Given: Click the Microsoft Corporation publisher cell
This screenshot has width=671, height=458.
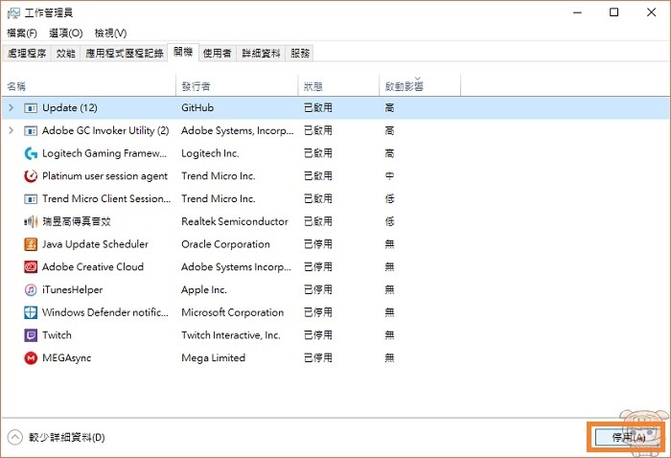Looking at the screenshot, I should (x=232, y=312).
